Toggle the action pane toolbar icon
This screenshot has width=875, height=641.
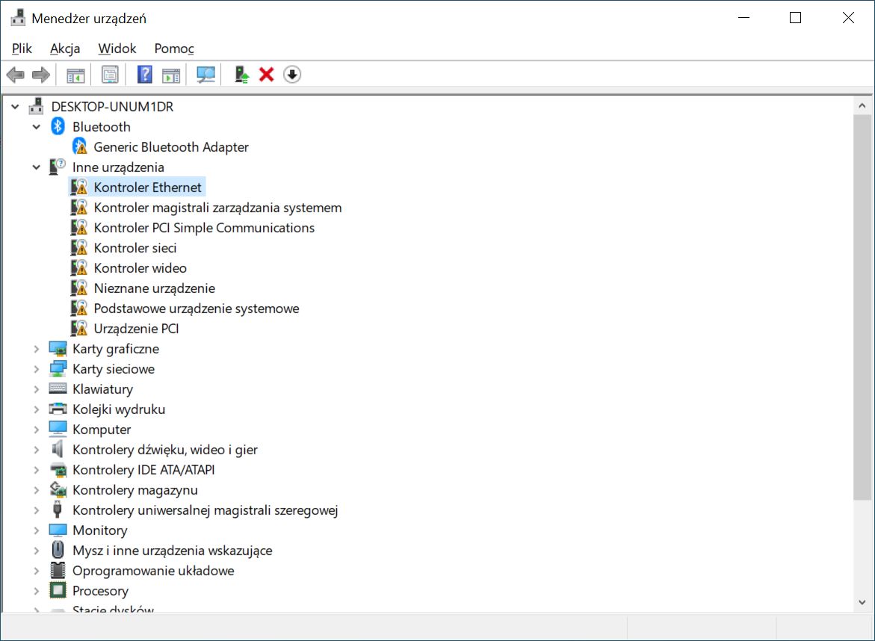(x=171, y=75)
